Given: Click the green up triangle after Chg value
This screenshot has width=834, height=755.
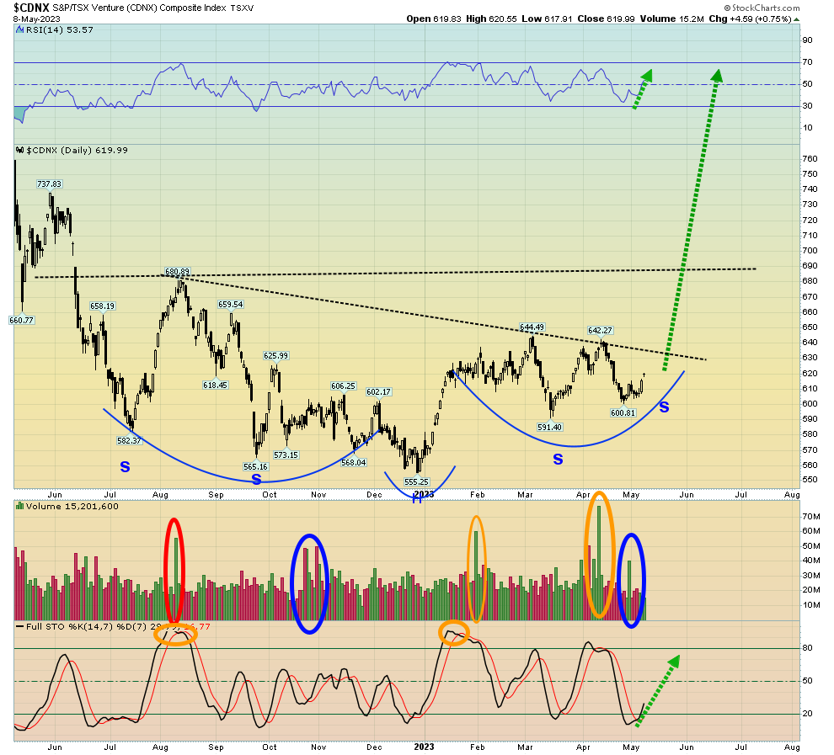Looking at the screenshot, I should (x=797, y=19).
